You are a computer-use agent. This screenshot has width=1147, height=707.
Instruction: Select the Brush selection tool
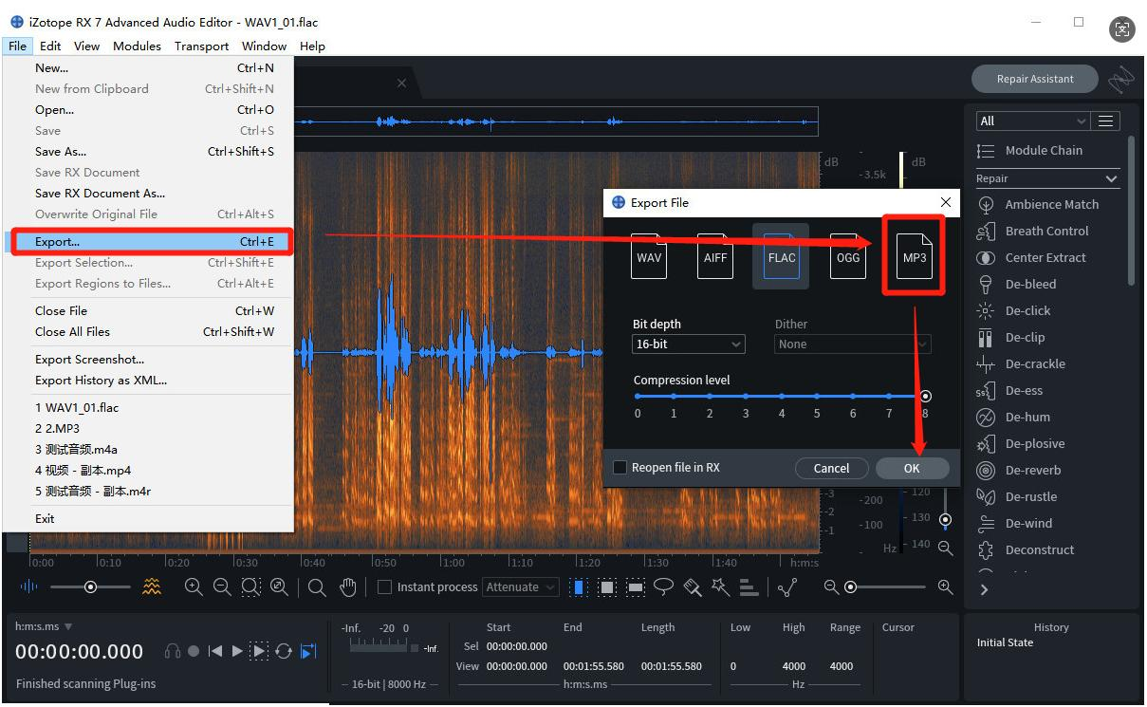click(x=693, y=587)
